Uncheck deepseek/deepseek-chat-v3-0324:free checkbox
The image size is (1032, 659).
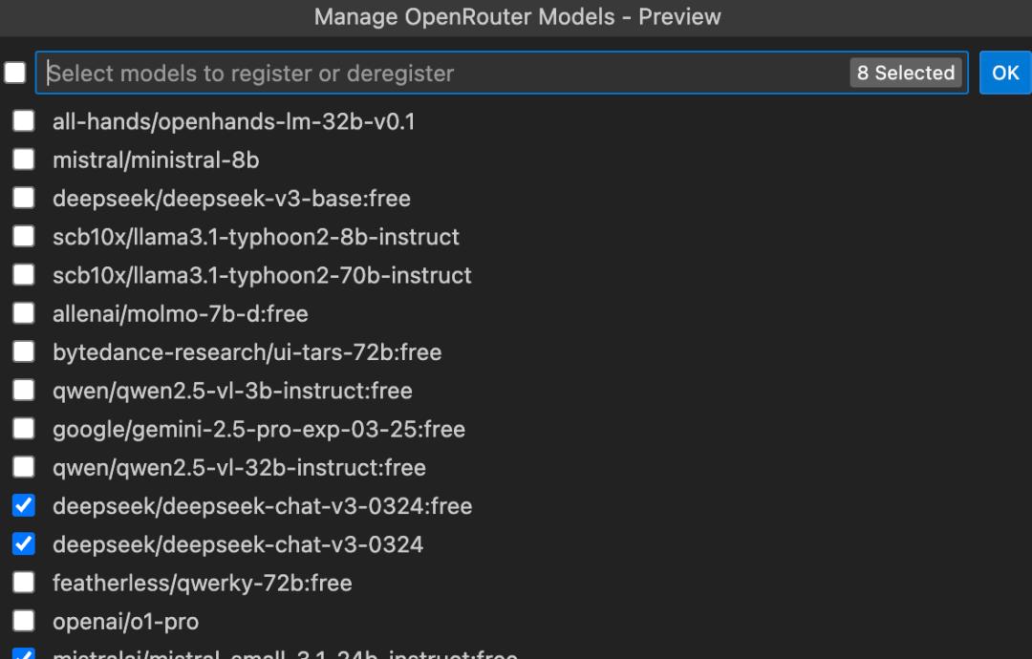point(24,505)
